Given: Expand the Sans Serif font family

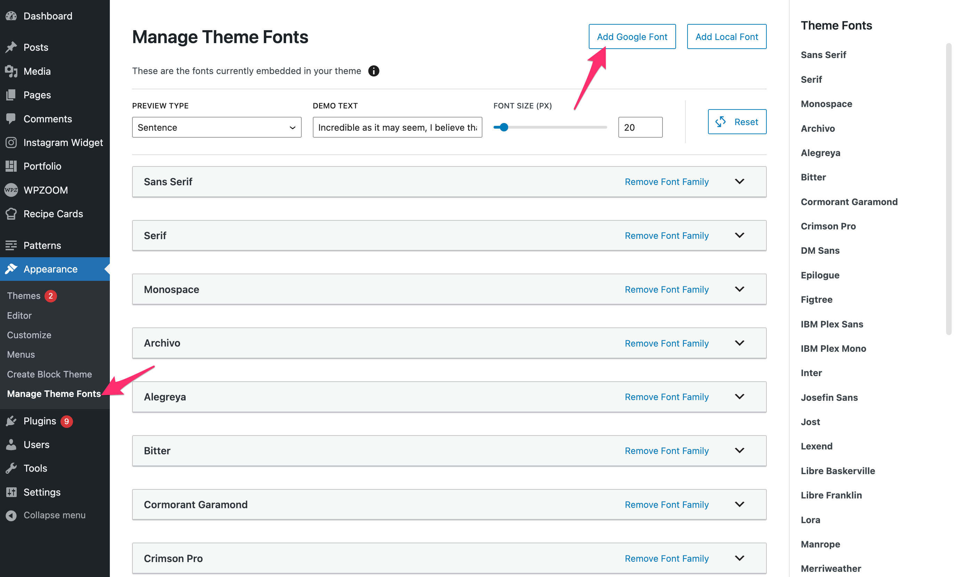Looking at the screenshot, I should [x=739, y=181].
